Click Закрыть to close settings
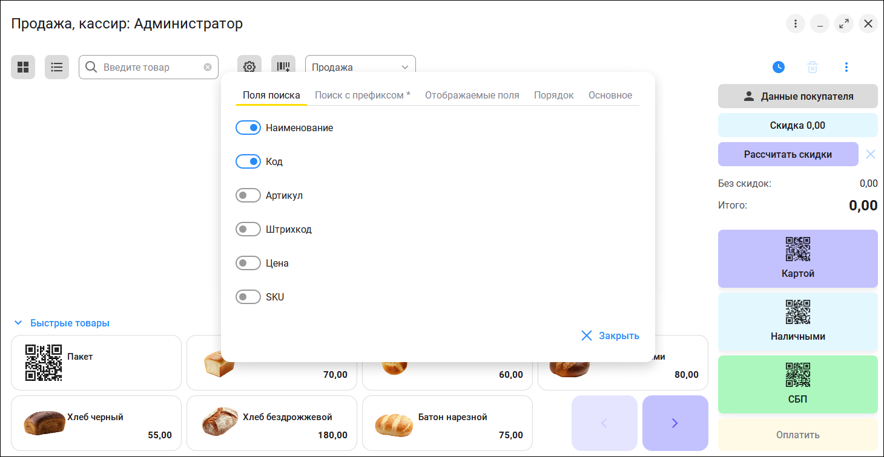884x457 pixels. (x=610, y=336)
